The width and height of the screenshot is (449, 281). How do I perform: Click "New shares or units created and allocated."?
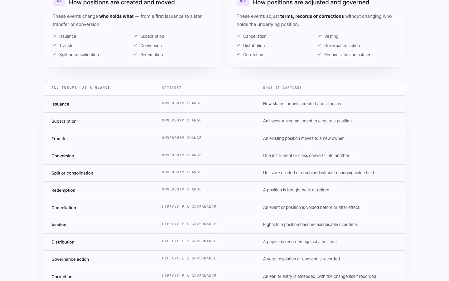click(303, 104)
